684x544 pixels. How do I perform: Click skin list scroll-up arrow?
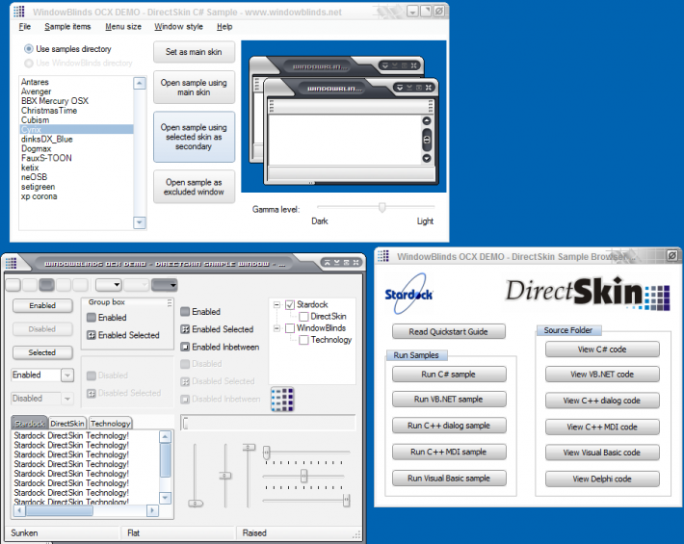[x=140, y=83]
